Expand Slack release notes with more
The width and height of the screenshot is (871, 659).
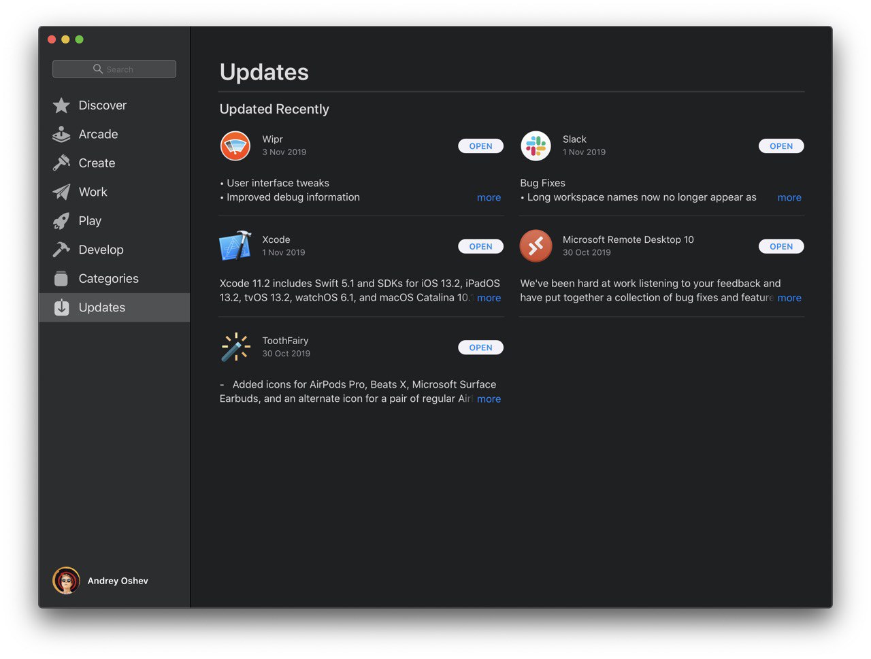click(789, 197)
